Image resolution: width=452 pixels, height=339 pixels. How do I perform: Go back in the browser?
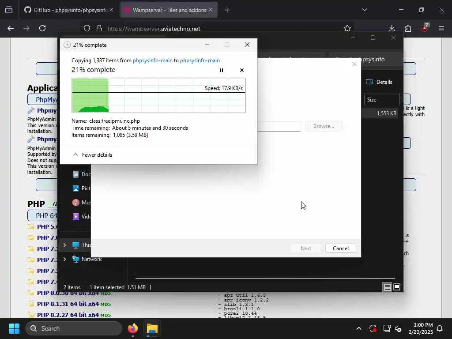[11, 28]
